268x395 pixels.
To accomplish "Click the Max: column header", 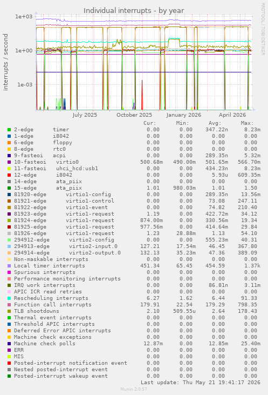I will (x=247, y=123).
